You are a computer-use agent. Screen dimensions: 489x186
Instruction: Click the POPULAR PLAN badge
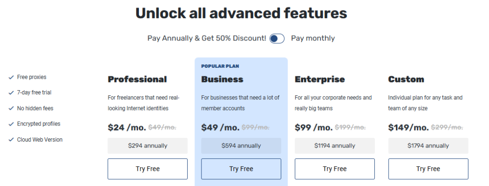tap(220, 66)
